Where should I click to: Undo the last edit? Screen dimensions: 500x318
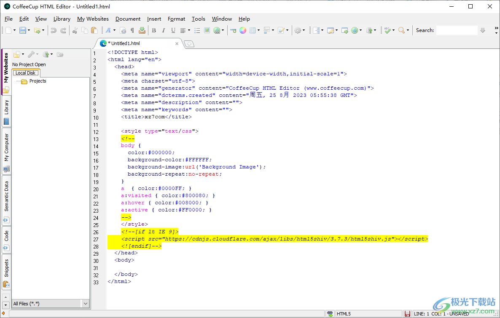coord(54,30)
